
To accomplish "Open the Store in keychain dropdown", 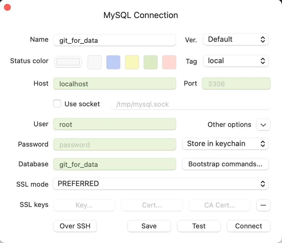I will coord(225,144).
